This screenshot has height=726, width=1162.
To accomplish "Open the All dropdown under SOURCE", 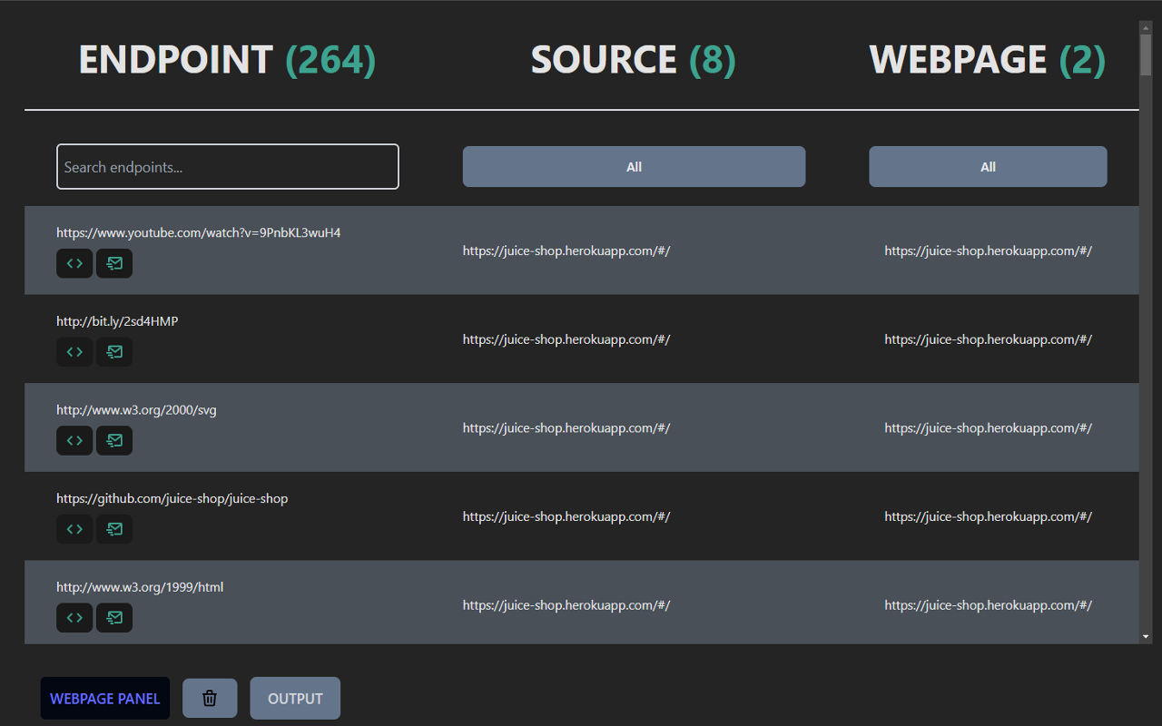I will coord(633,166).
